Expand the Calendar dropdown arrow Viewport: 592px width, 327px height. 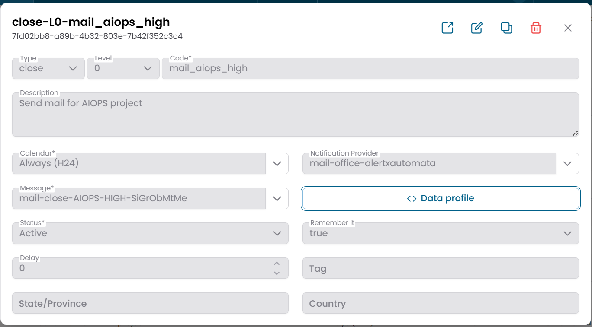(x=277, y=164)
